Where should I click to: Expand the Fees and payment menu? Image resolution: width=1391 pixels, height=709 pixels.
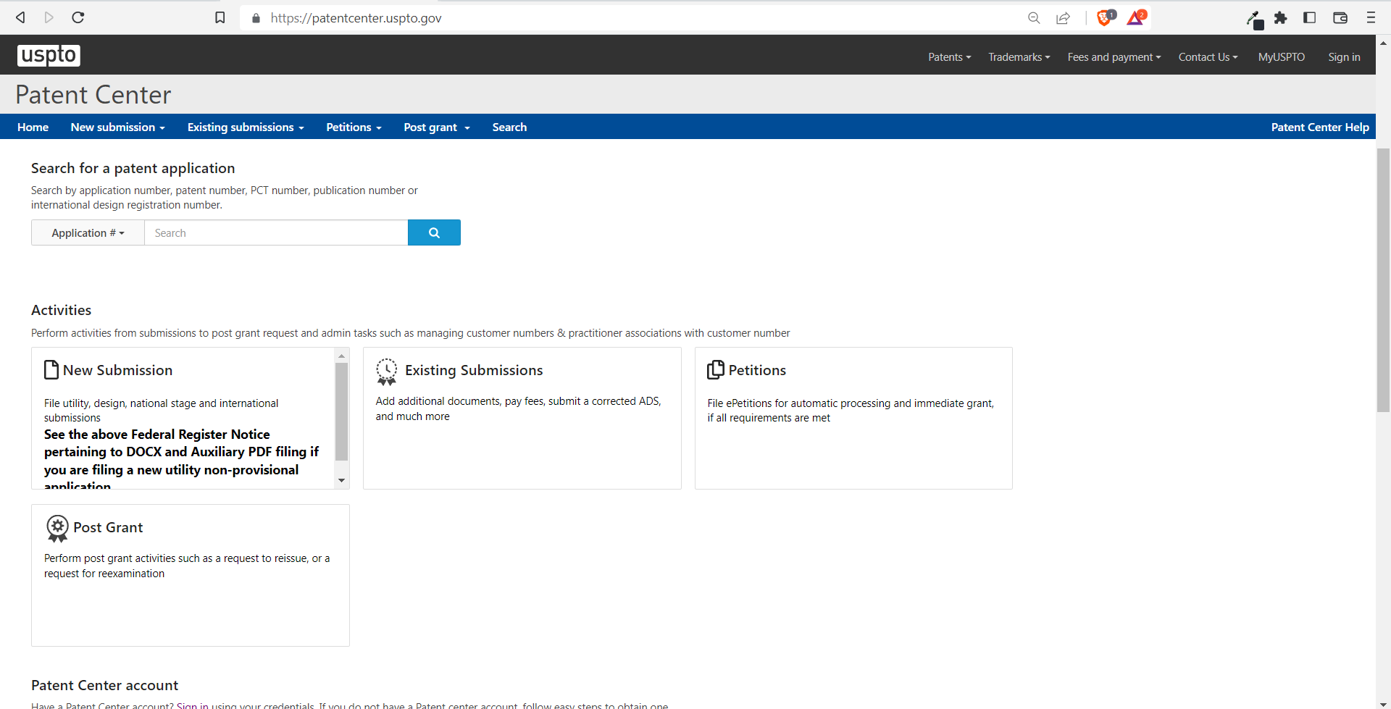pos(1114,56)
